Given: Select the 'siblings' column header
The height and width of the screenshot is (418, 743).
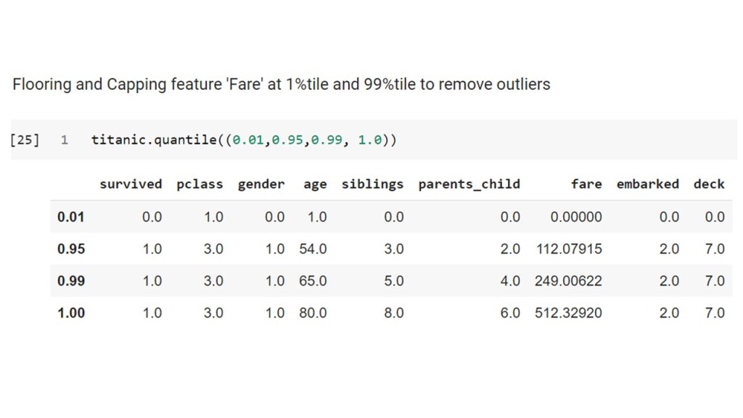Looking at the screenshot, I should [372, 184].
